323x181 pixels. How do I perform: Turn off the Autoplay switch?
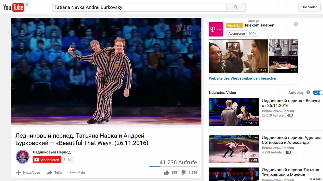[x=318, y=93]
